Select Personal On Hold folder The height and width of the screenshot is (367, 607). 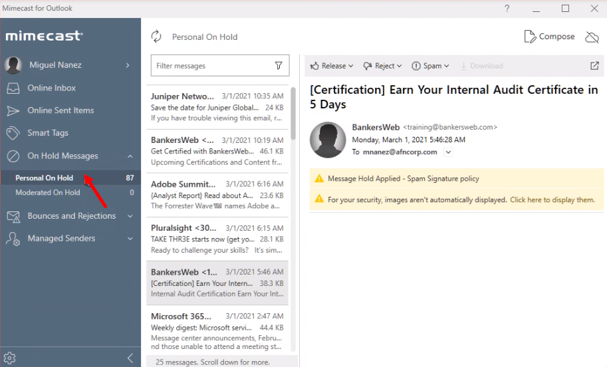tap(70, 178)
